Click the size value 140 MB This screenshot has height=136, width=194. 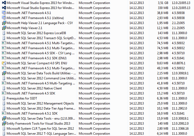coord(163,124)
